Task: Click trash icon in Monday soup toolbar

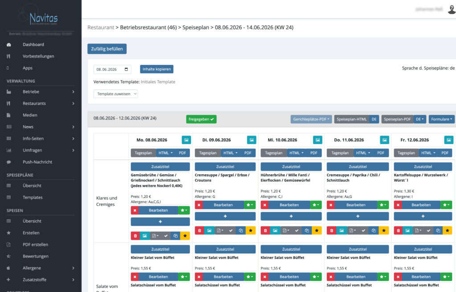Action: [135, 236]
